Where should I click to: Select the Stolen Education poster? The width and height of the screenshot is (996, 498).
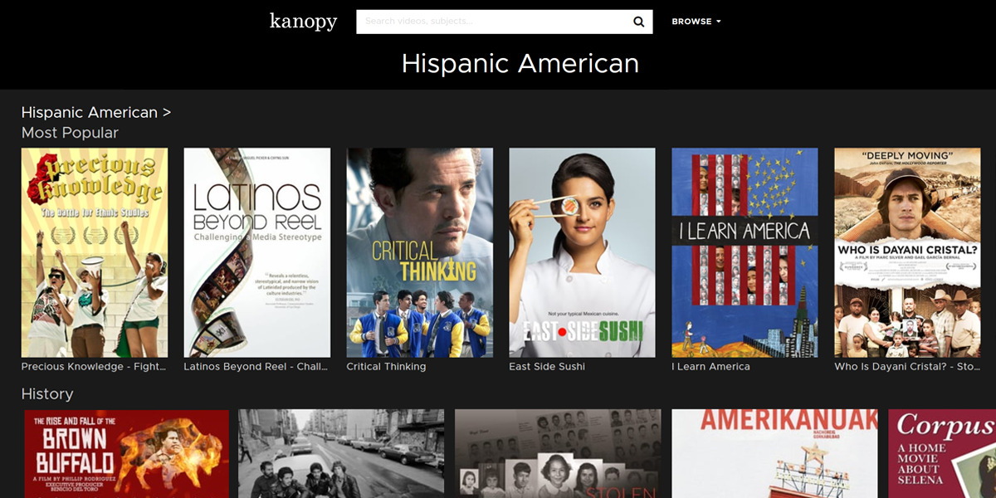(558, 452)
